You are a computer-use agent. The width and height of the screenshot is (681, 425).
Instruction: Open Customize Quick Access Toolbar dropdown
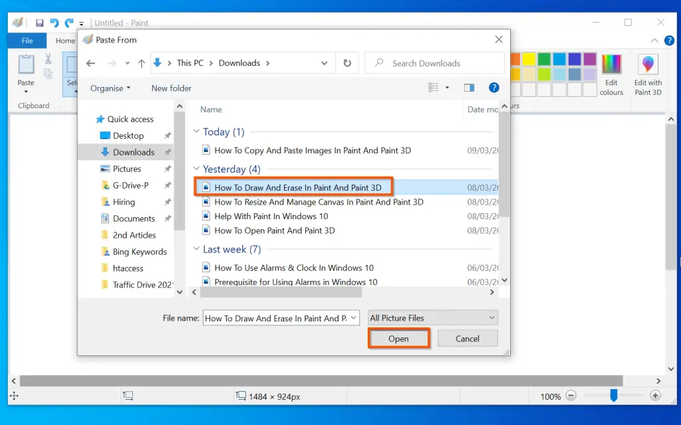tap(81, 24)
